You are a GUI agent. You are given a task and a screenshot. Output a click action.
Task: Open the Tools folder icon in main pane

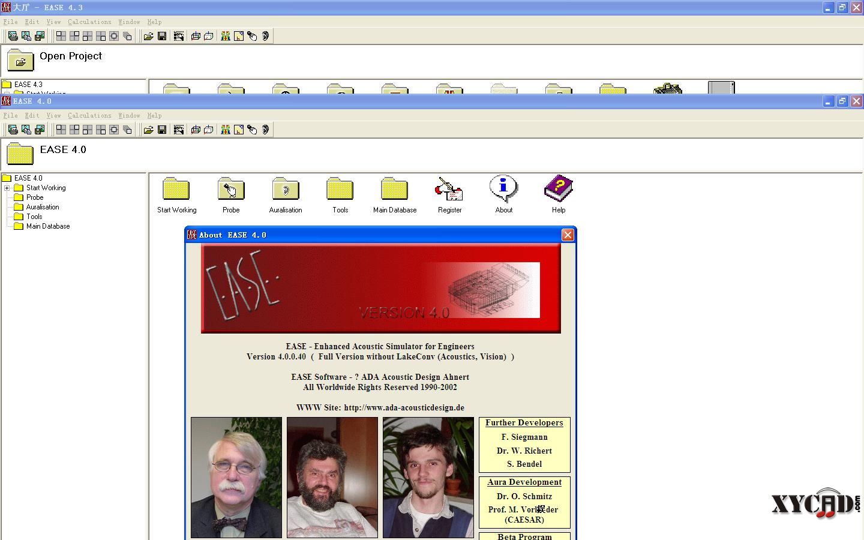340,188
